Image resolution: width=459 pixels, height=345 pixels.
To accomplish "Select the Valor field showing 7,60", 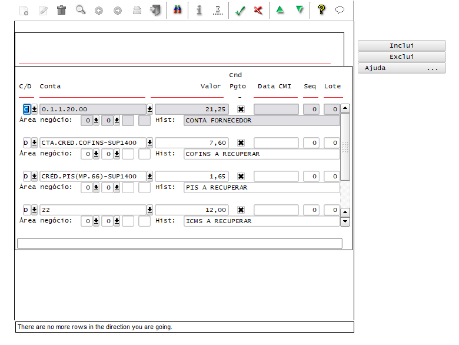I will [x=192, y=143].
